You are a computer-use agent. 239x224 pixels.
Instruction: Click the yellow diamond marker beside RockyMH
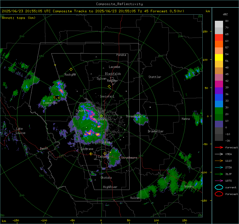(71, 70)
